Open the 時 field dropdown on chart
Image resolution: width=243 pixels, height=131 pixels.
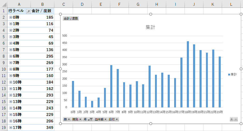(x=67, y=119)
